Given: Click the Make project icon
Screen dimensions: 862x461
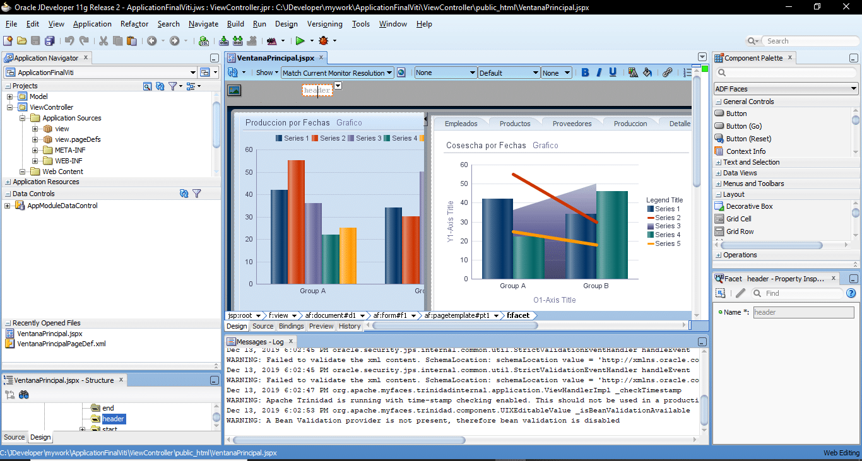Looking at the screenshot, I should 224,41.
